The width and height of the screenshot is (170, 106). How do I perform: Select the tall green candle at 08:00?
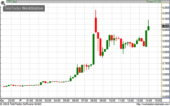[93, 49]
